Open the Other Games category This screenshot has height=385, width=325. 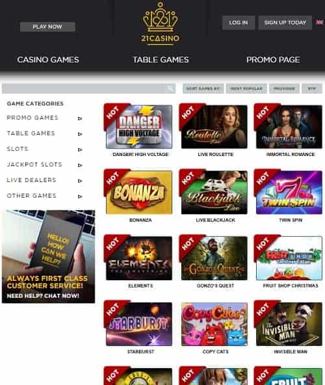click(x=31, y=196)
